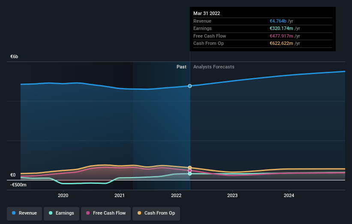This screenshot has width=352, height=224.
Task: Select the orange Cash From Op data point
Action: (190, 168)
